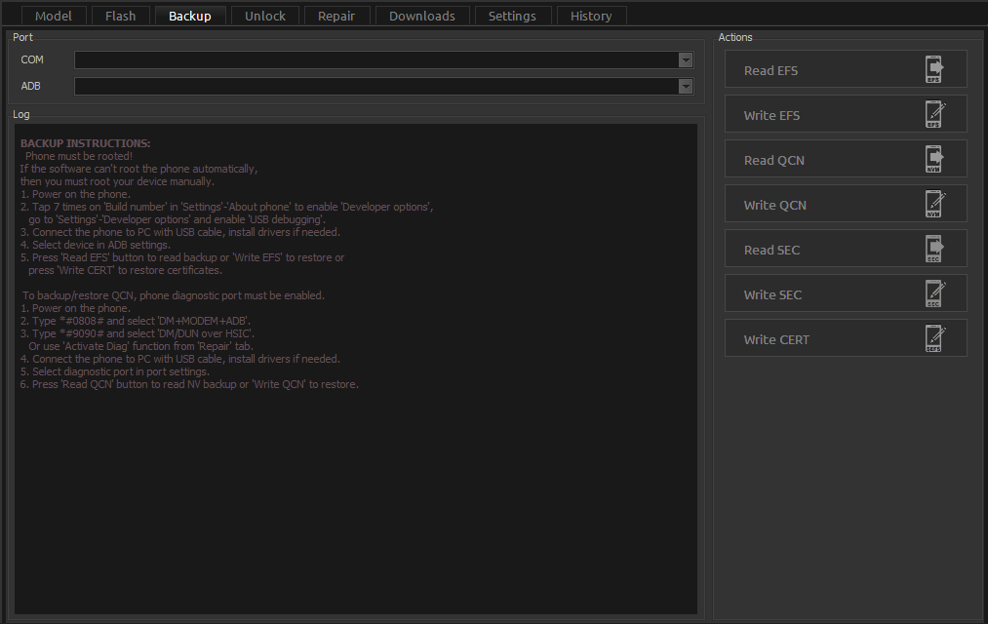Open the Flash tab

121,16
